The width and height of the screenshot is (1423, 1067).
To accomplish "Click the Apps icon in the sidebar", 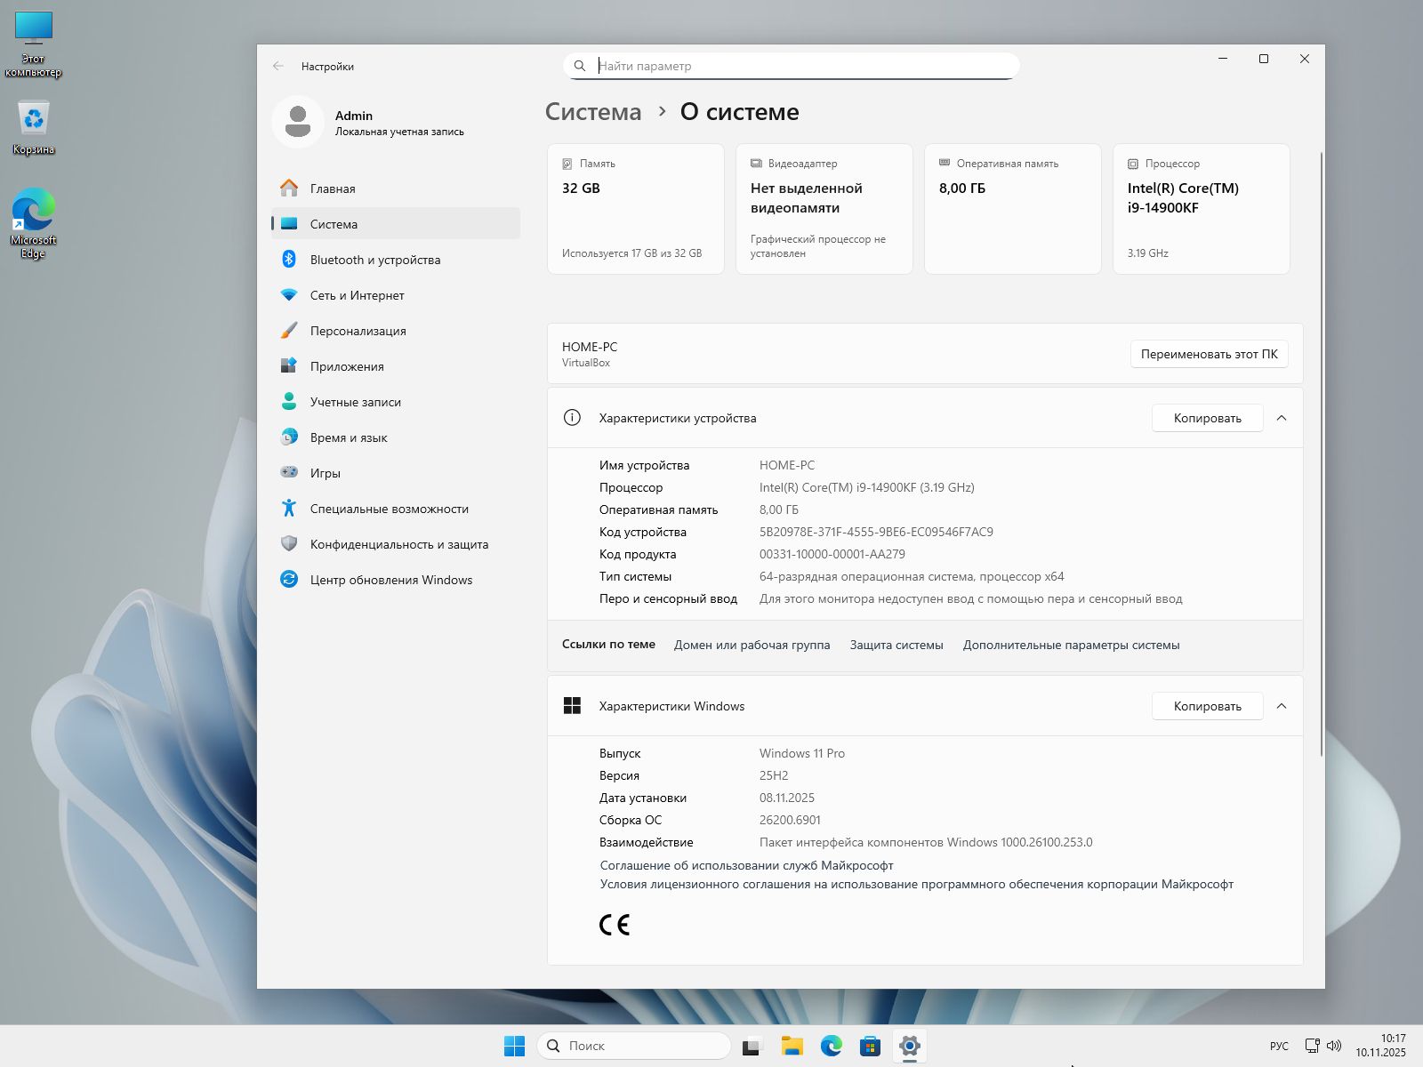I will tap(289, 366).
